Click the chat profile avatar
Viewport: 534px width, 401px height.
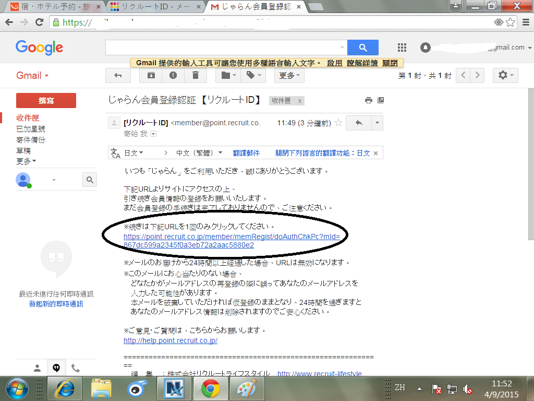point(23,180)
